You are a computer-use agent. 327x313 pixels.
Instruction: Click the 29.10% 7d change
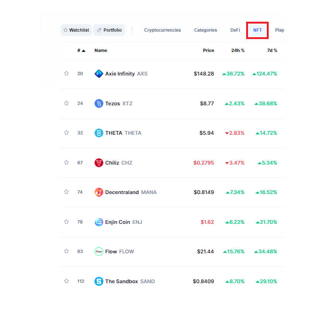coord(266,281)
